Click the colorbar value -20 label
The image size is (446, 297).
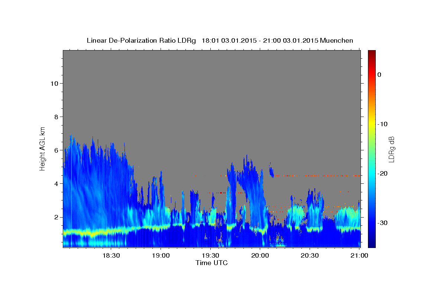pyautogui.click(x=383, y=173)
